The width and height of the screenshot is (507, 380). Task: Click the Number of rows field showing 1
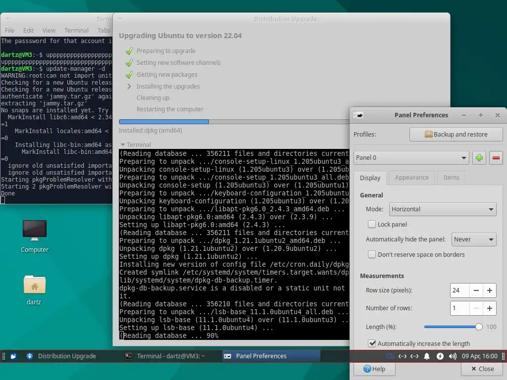point(459,308)
